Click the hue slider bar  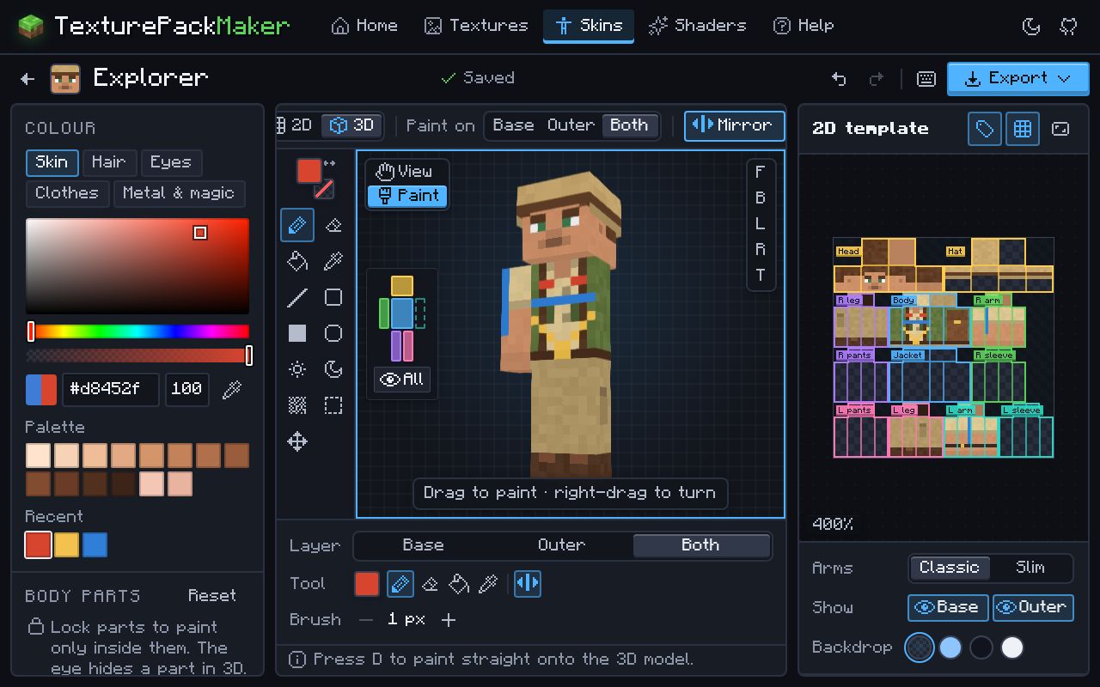point(137,331)
